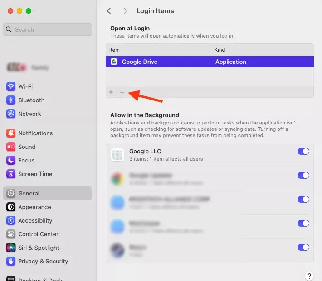The width and height of the screenshot is (322, 281).
Task: Click the Application kind cell
Action: point(231,62)
